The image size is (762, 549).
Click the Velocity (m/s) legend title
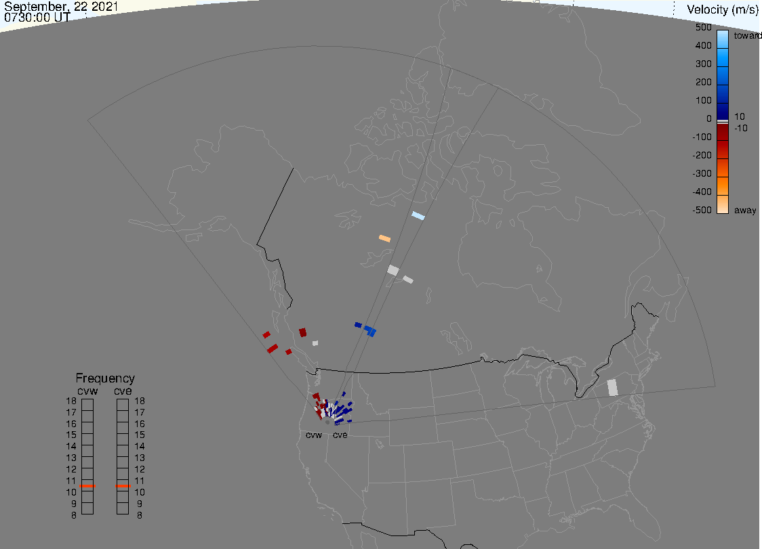[723, 9]
